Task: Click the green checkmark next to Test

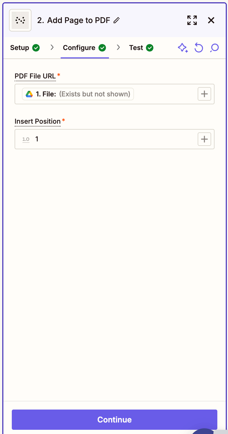Action: tap(151, 48)
